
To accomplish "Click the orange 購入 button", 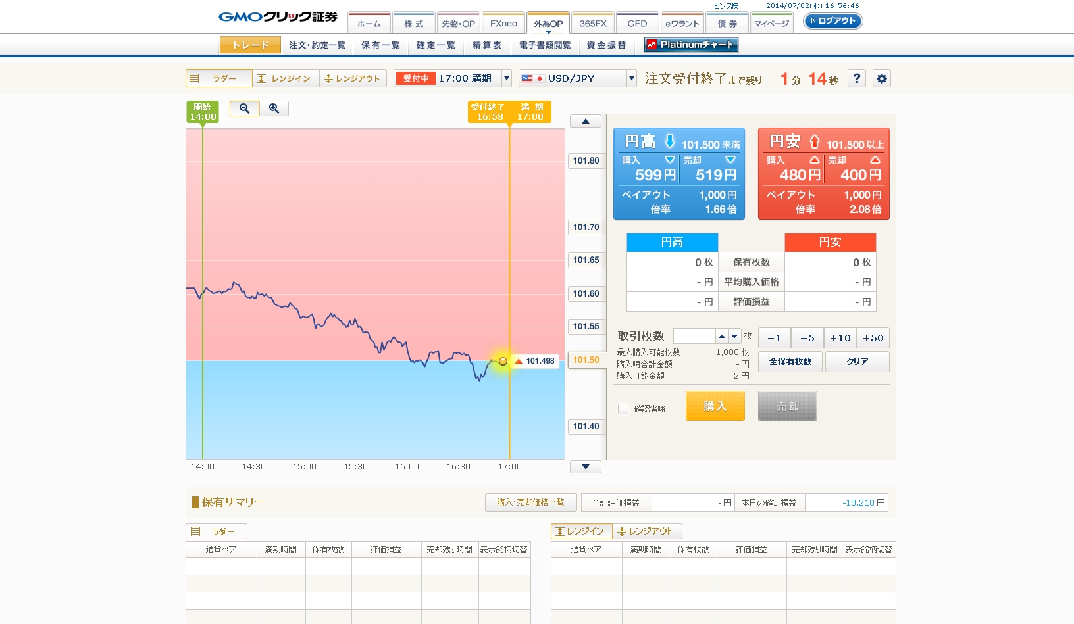I will point(715,406).
